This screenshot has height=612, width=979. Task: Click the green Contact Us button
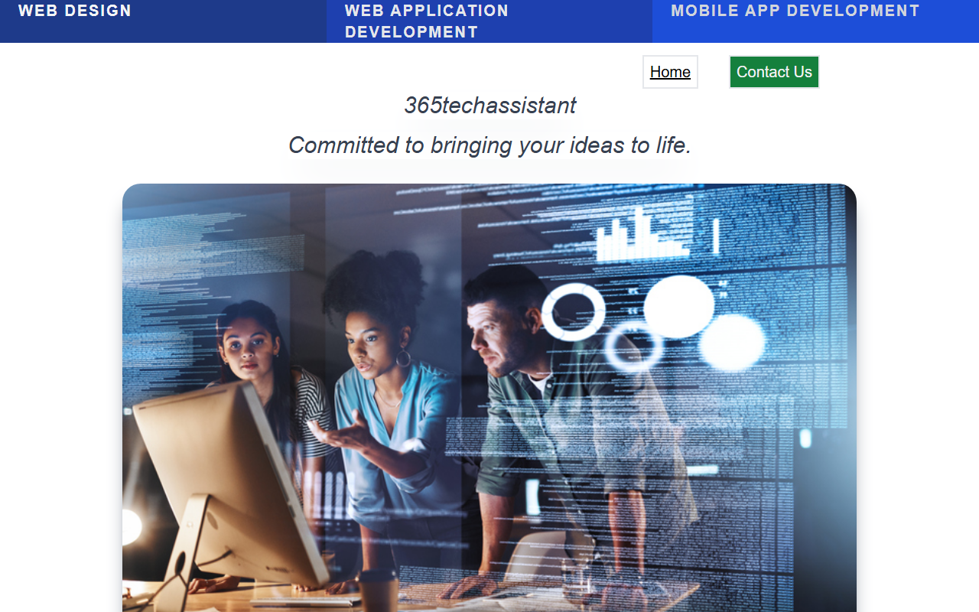point(774,72)
